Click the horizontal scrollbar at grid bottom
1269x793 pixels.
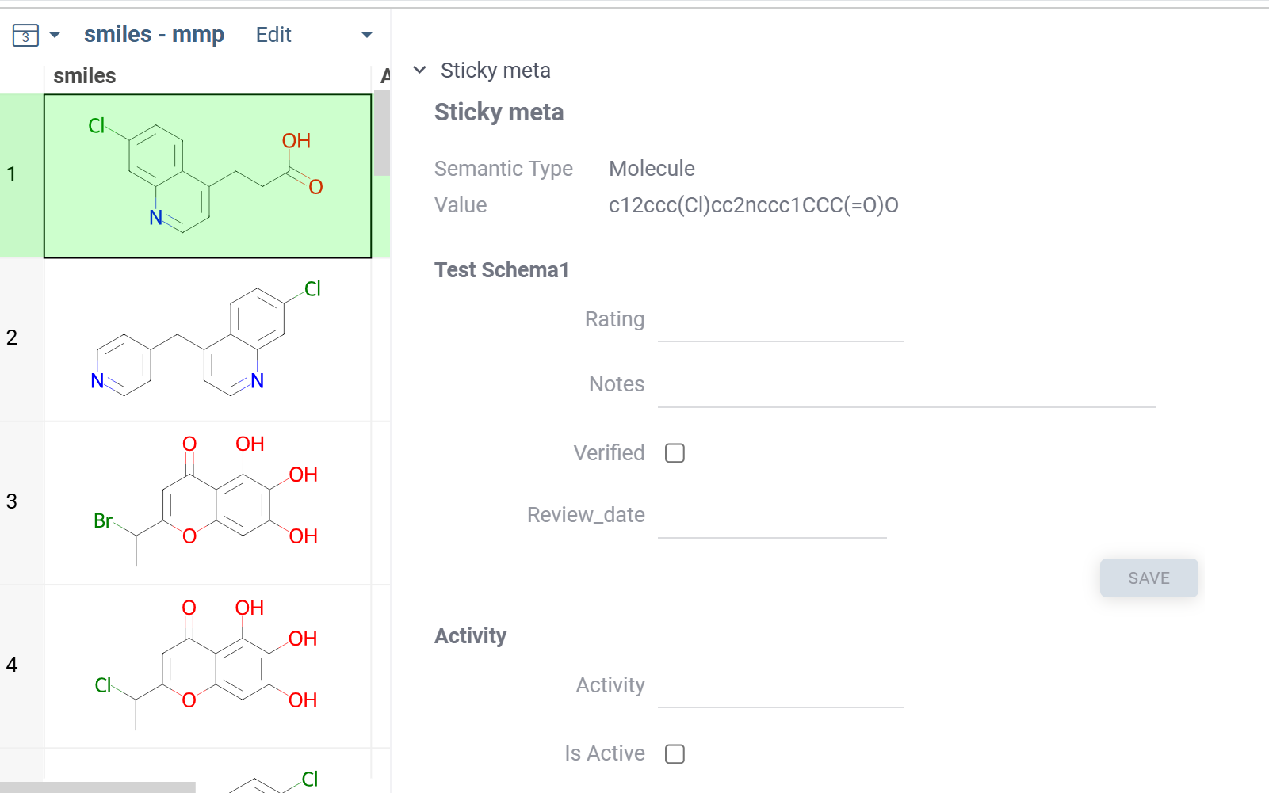(x=97, y=787)
